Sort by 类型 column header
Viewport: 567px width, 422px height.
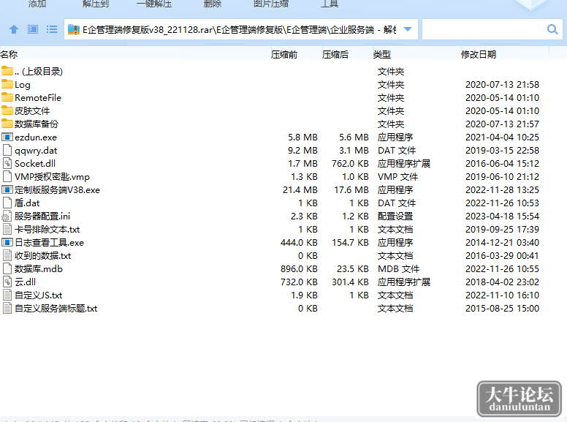(x=382, y=55)
